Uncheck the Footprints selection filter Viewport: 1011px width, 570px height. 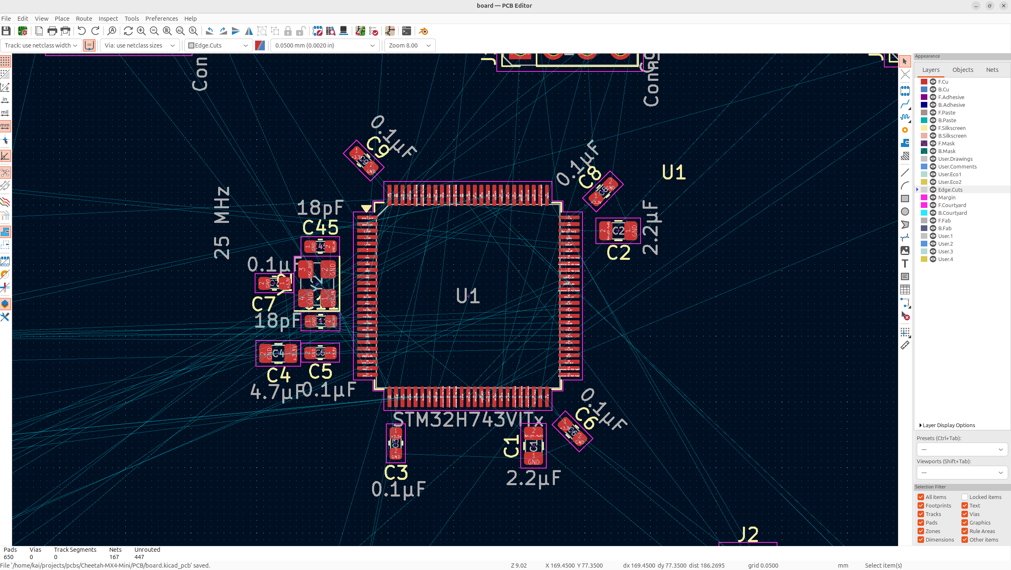(921, 505)
